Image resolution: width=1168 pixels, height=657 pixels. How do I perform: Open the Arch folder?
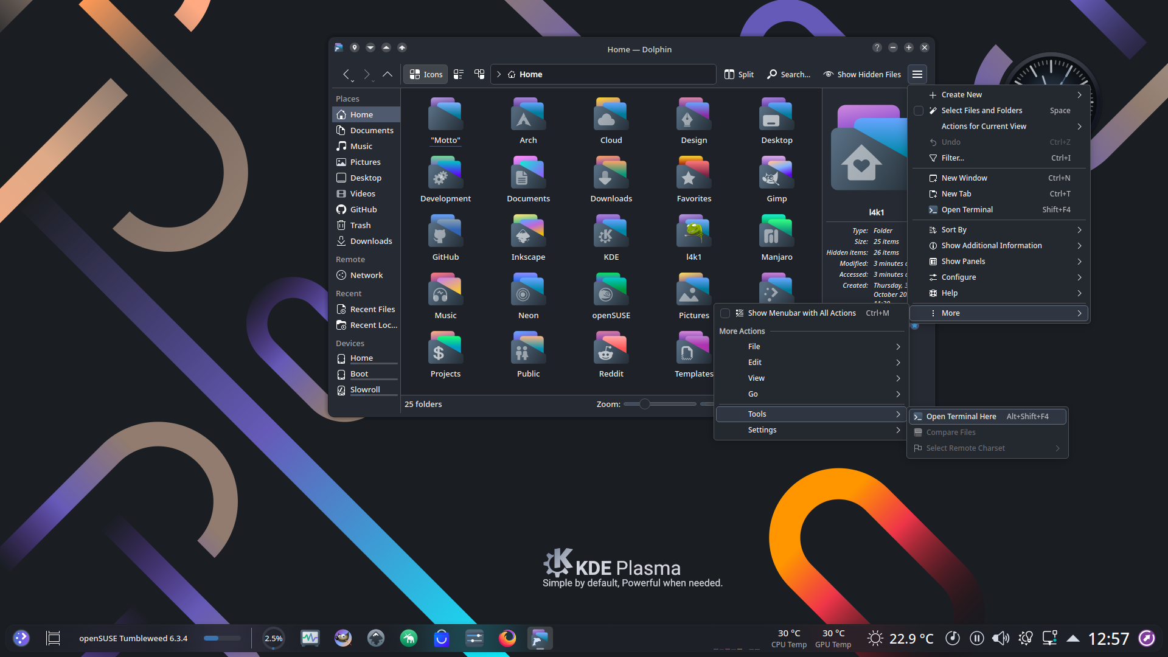tap(528, 122)
